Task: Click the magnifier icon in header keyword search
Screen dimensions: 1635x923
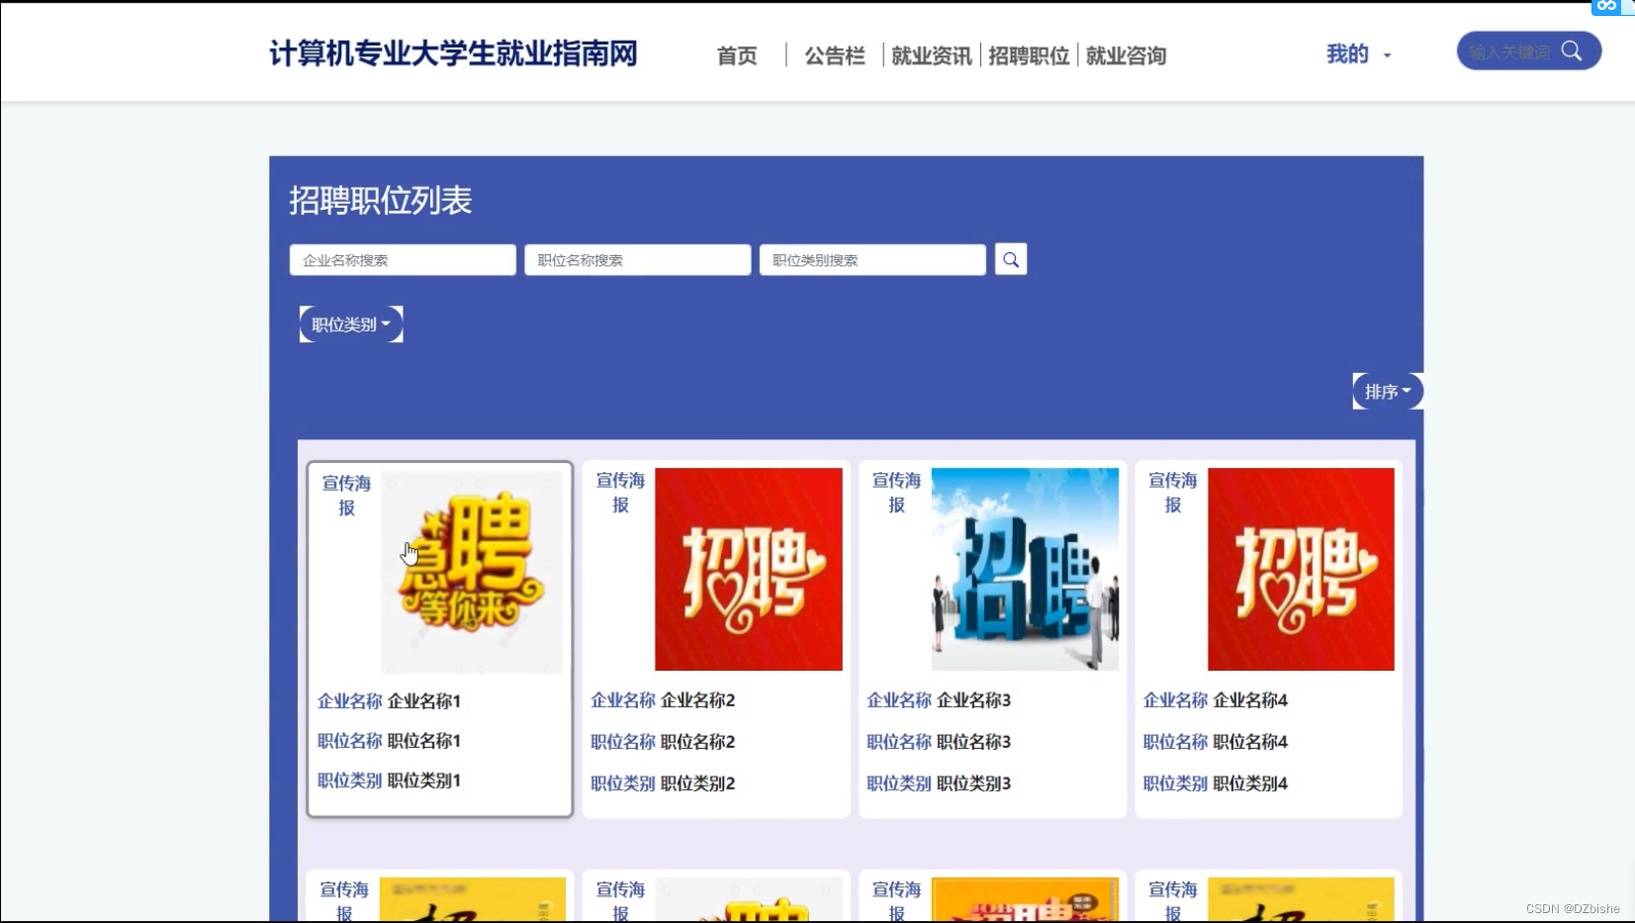Action: (x=1571, y=50)
